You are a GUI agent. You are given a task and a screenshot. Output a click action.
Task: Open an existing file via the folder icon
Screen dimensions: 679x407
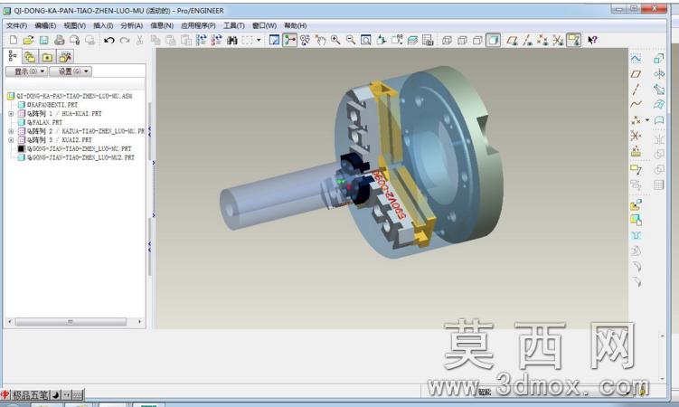point(28,41)
